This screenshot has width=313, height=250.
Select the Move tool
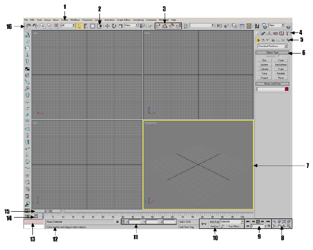click(x=108, y=26)
